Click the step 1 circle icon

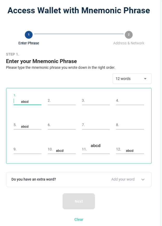click(29, 34)
